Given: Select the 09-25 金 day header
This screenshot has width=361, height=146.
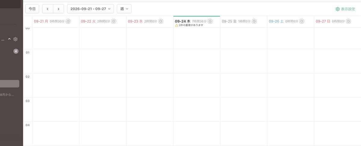Looking at the screenshot, I should (229, 21).
